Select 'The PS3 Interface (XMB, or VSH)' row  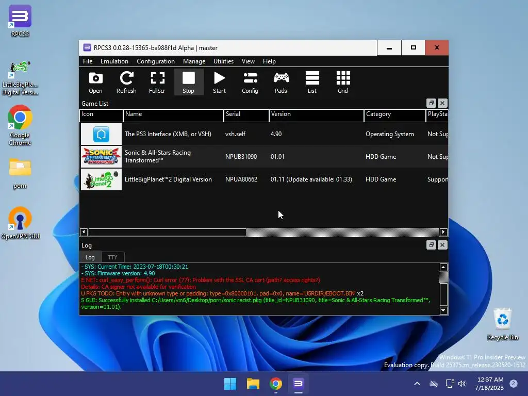(x=264, y=134)
